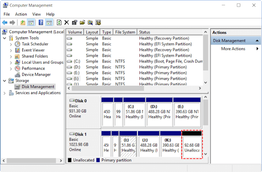Open the Action menu
Screen dimensions: 262x172
point(21,14)
